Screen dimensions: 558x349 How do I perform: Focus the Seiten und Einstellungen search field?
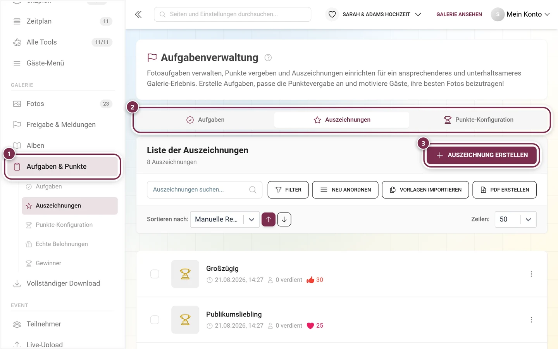pos(232,14)
